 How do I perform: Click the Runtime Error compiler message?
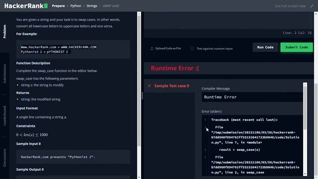(252, 97)
